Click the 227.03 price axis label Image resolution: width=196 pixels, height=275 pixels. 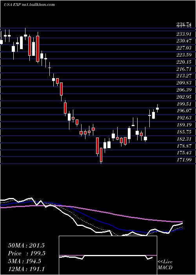(184, 48)
